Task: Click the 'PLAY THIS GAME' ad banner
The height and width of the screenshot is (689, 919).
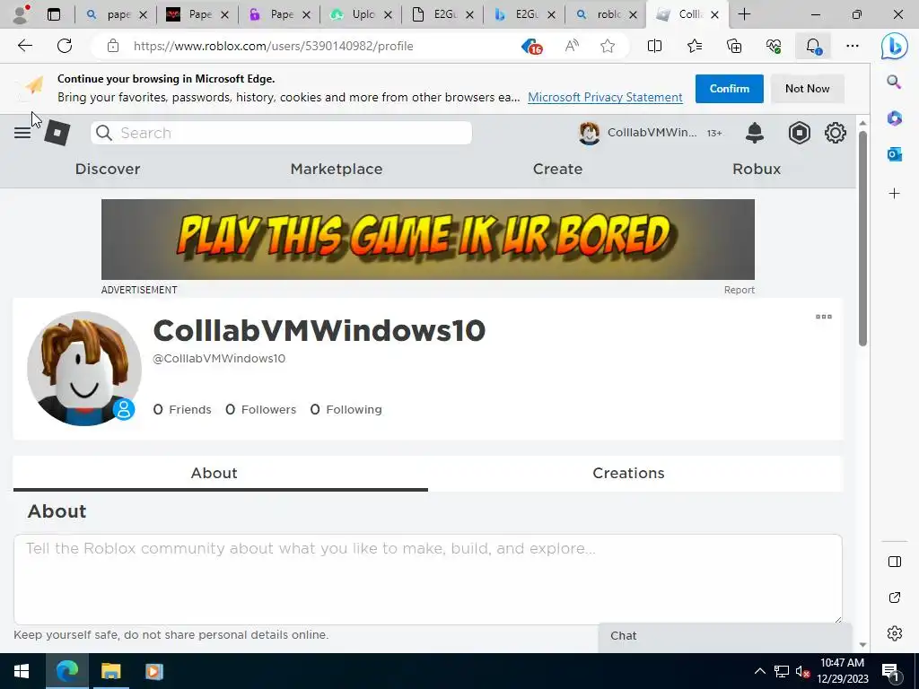Action: point(428,240)
